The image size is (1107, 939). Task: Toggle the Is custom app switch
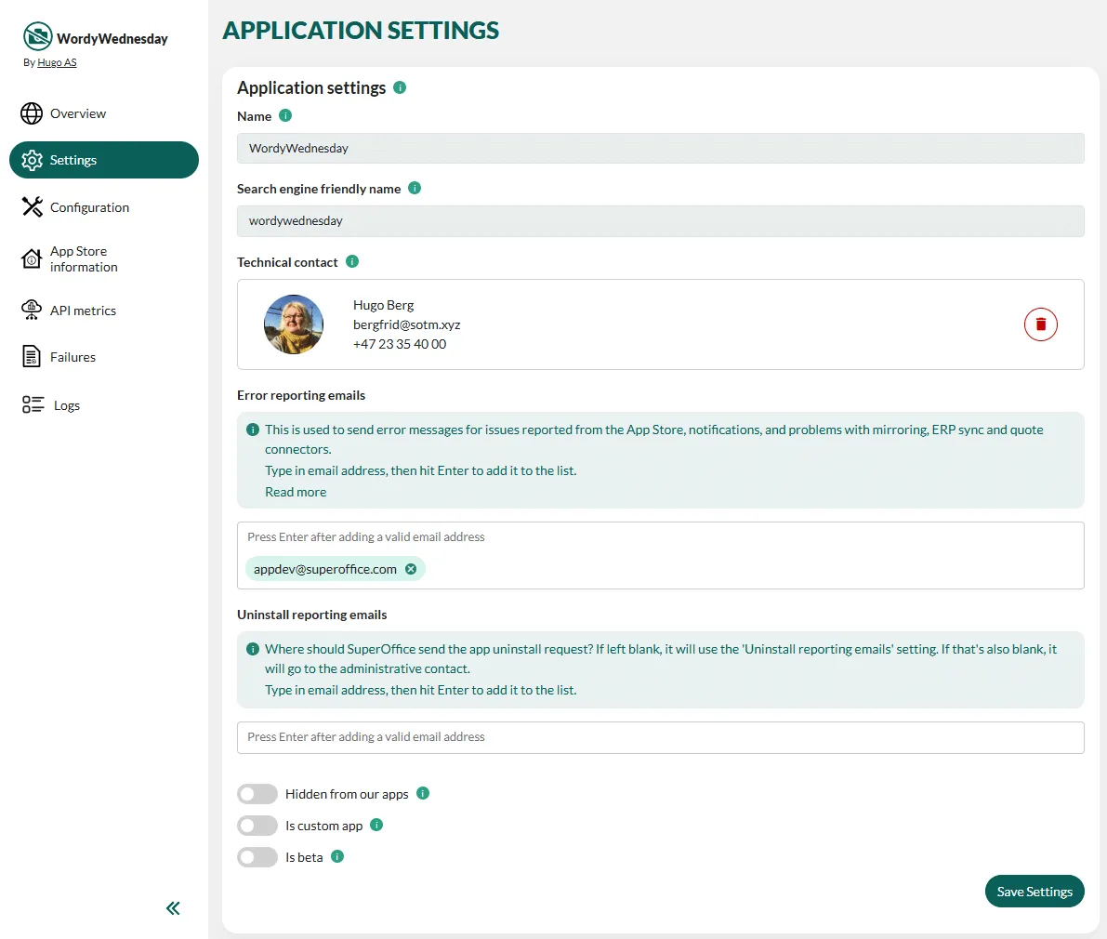(x=257, y=826)
